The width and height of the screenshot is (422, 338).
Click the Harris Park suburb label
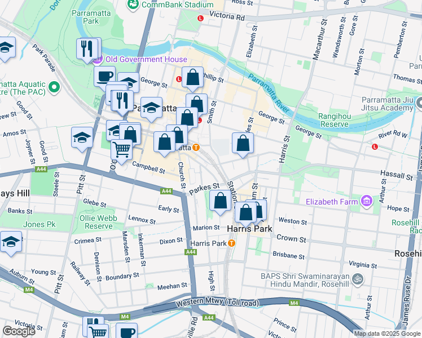point(250,229)
